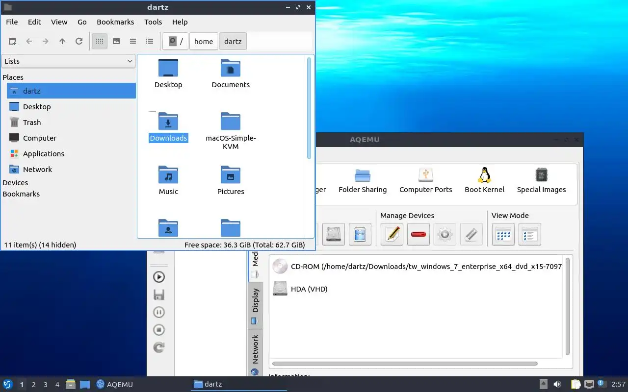Pause the virtual machine in AQEMU
The image size is (628, 392).
[x=159, y=312]
